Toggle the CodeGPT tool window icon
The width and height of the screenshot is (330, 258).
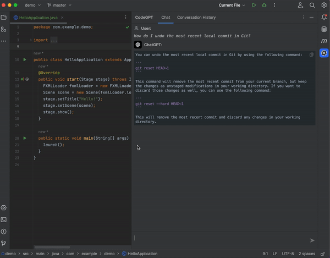324,53
